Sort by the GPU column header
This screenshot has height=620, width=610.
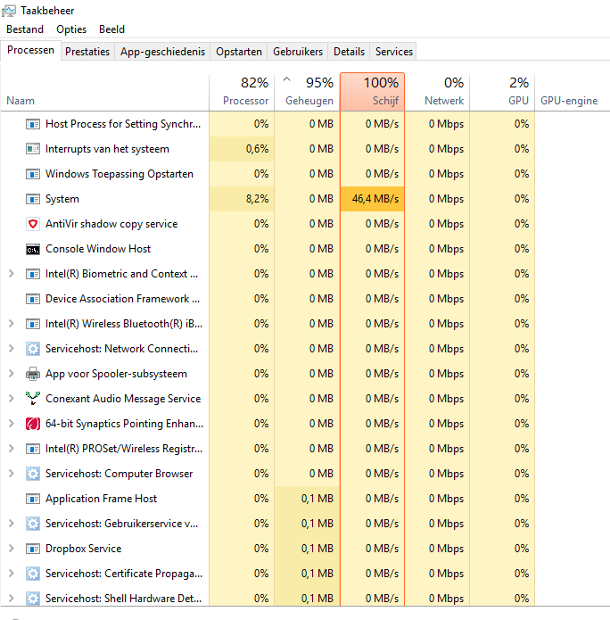pos(502,92)
